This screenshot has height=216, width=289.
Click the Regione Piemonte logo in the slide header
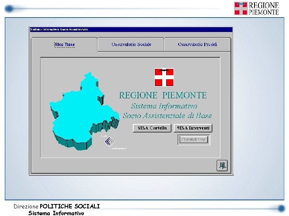256,8
